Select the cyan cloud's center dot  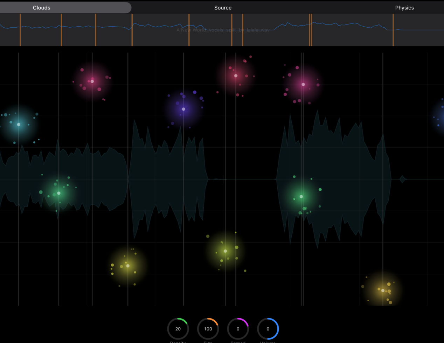point(19,124)
